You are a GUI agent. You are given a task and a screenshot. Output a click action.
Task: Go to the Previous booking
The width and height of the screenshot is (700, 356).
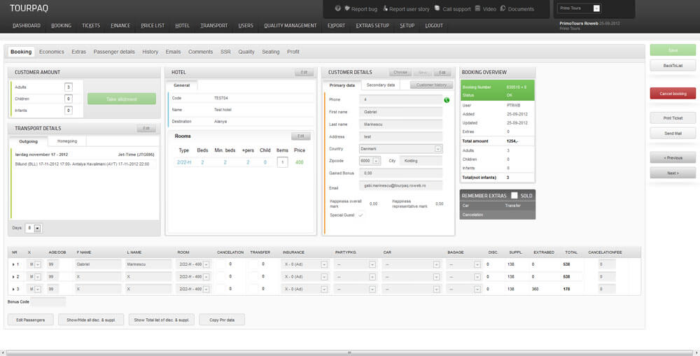coord(673,157)
